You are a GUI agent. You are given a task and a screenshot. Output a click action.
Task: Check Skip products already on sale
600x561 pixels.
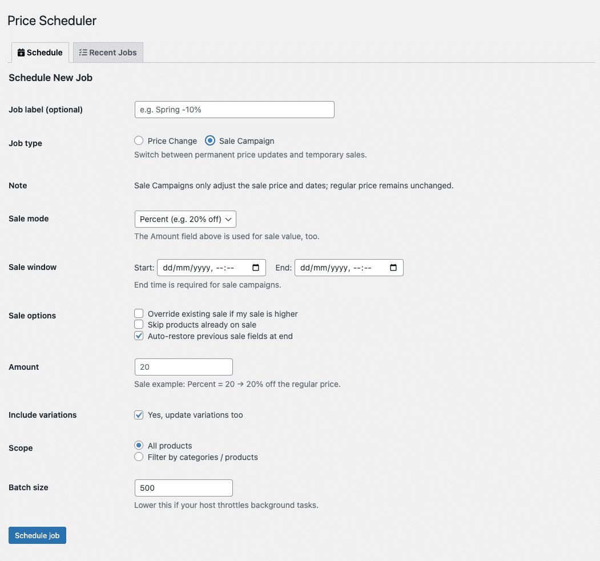(139, 325)
